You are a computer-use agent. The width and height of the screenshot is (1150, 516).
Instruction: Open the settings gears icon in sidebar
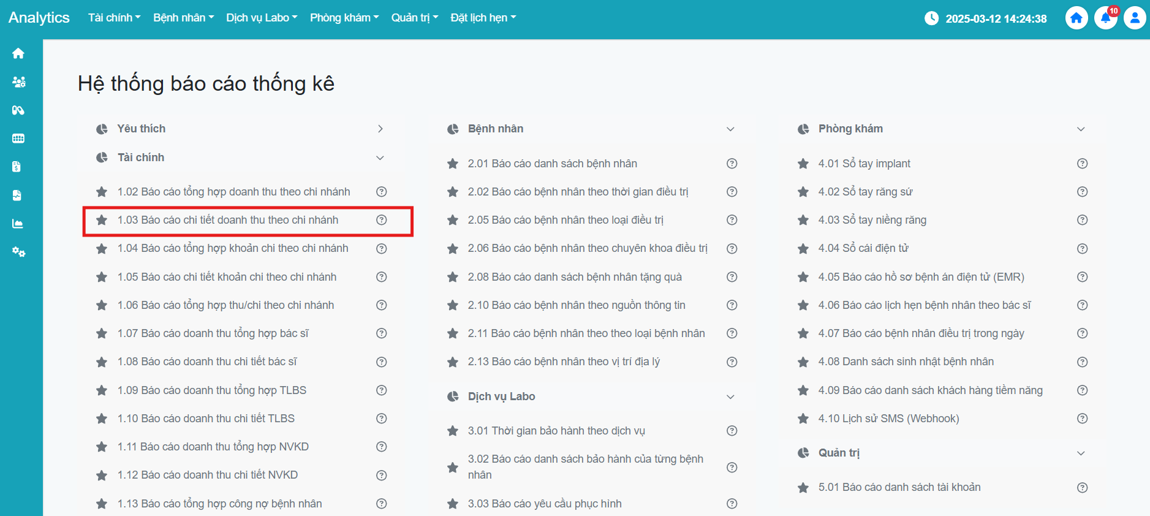coord(18,252)
